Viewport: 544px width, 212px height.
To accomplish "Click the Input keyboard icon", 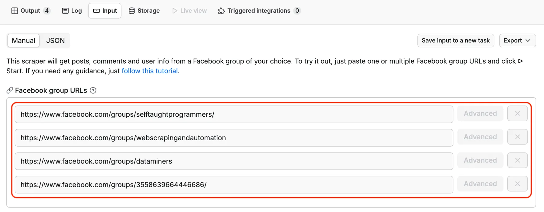I will (96, 11).
